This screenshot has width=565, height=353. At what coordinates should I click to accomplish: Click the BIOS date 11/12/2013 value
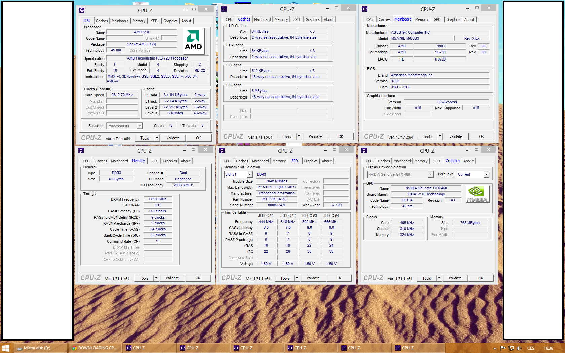[440, 87]
